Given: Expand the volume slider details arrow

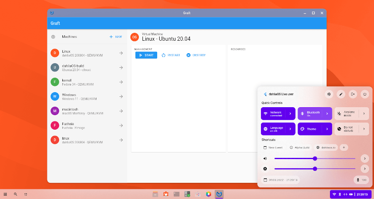Looking at the screenshot, I should click(x=365, y=158).
